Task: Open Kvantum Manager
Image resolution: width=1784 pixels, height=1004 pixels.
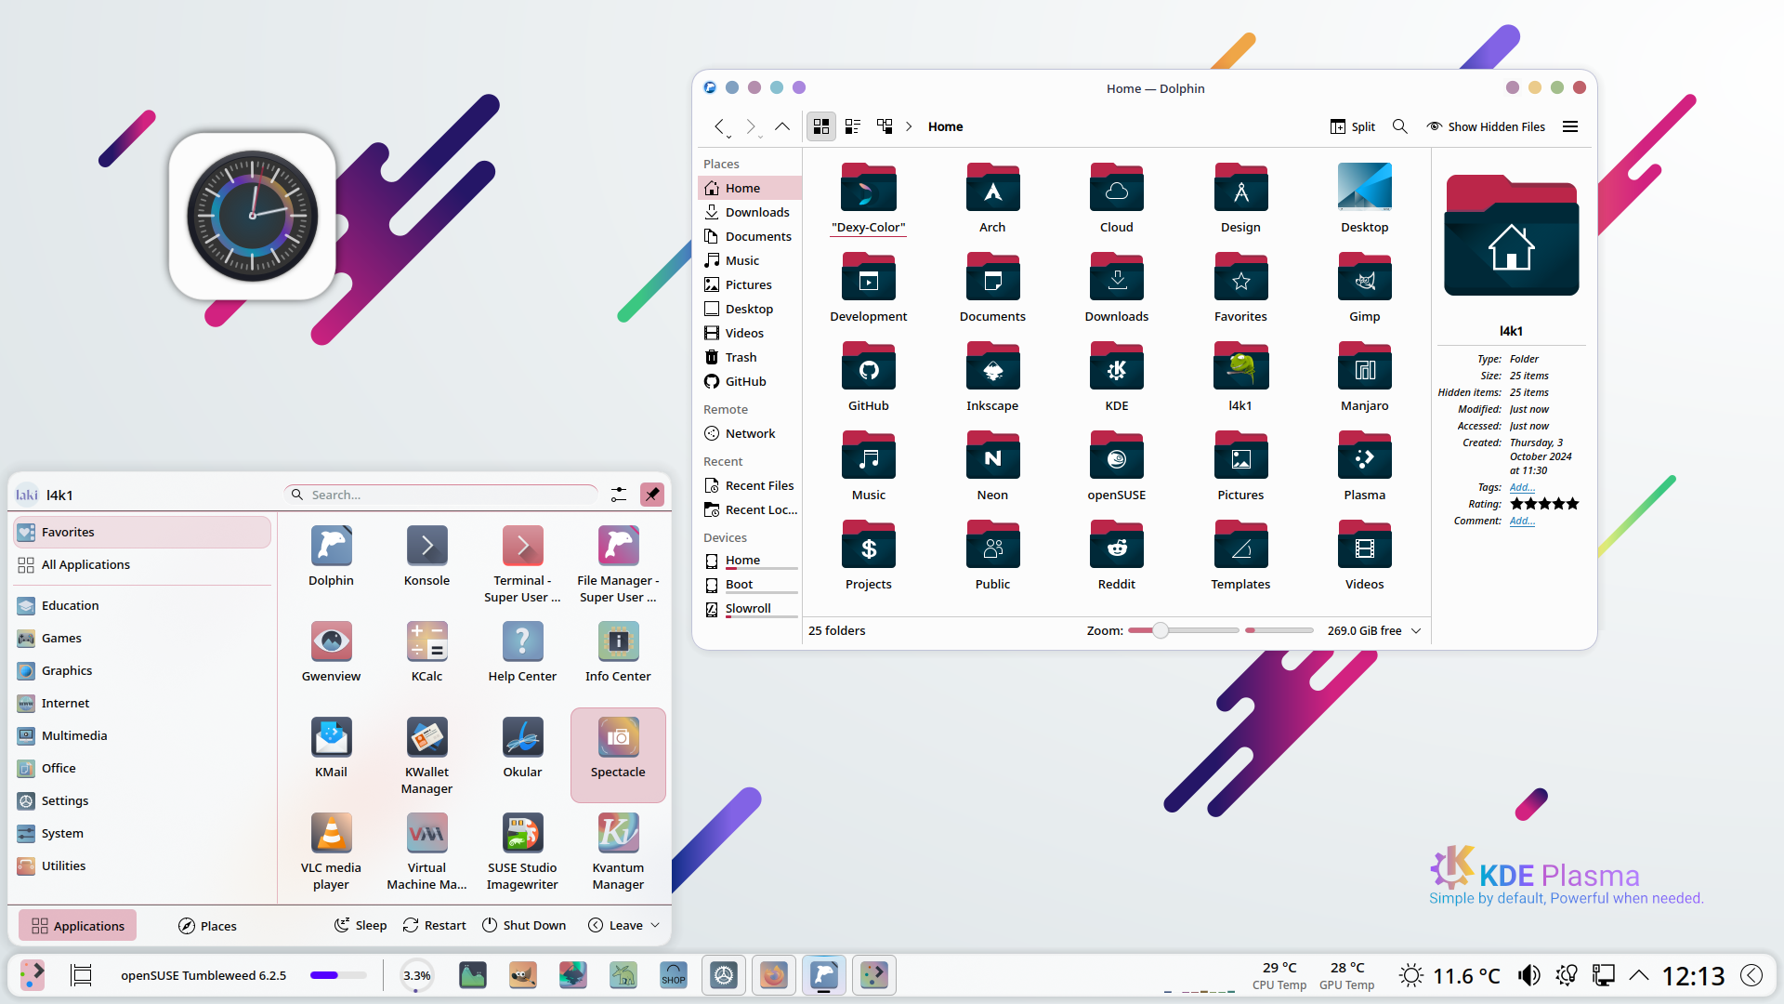Action: point(618,852)
